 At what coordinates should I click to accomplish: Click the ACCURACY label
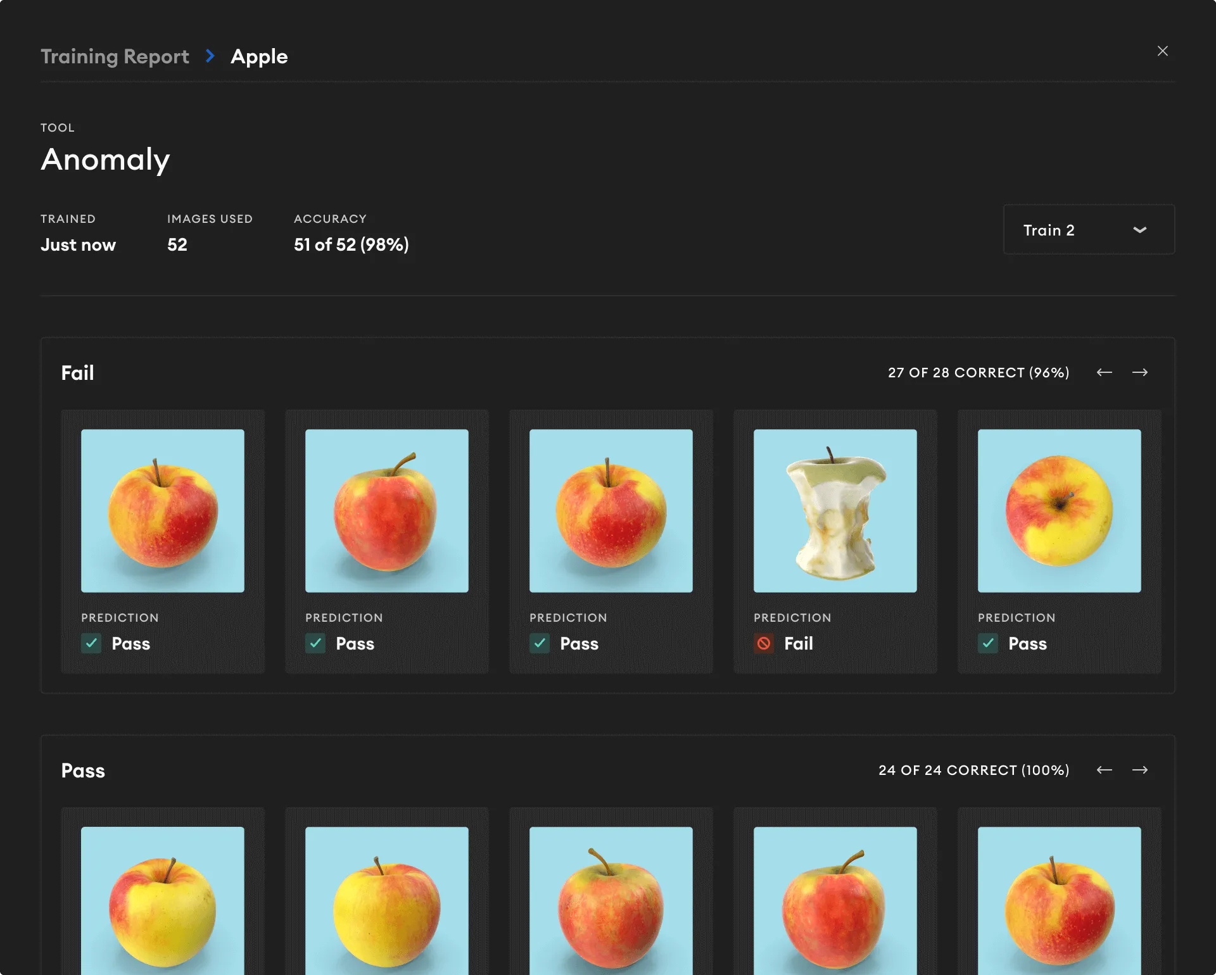[x=331, y=219]
